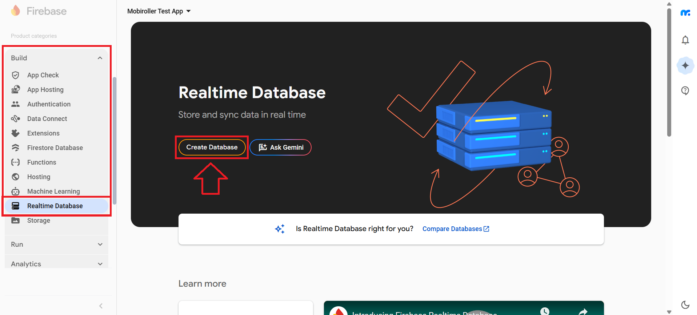The image size is (697, 315).
Task: Click the page vertical scrollbar thumb
Action: tap(669, 73)
